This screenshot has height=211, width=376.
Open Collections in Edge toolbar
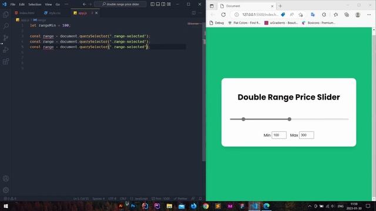[x=347, y=15]
